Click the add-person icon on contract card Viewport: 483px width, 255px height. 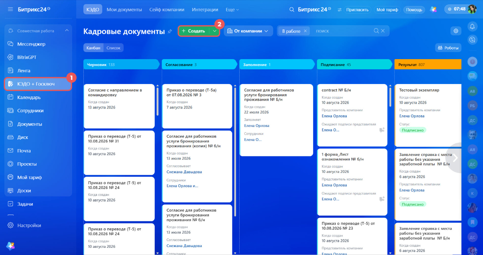click(382, 130)
